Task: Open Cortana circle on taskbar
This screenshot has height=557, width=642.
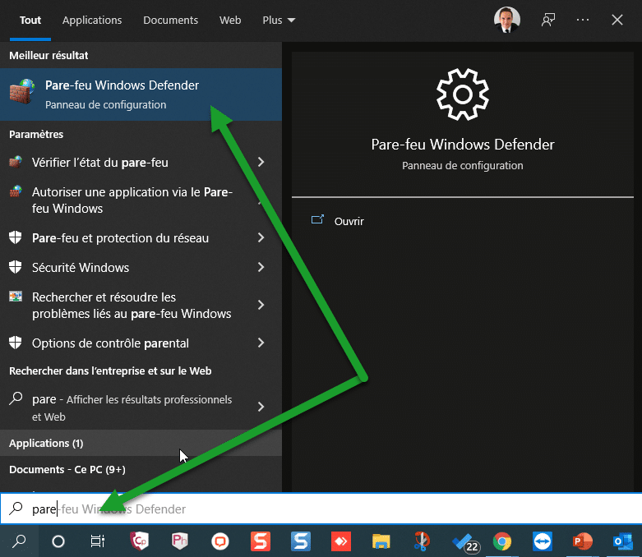Action: pyautogui.click(x=58, y=541)
